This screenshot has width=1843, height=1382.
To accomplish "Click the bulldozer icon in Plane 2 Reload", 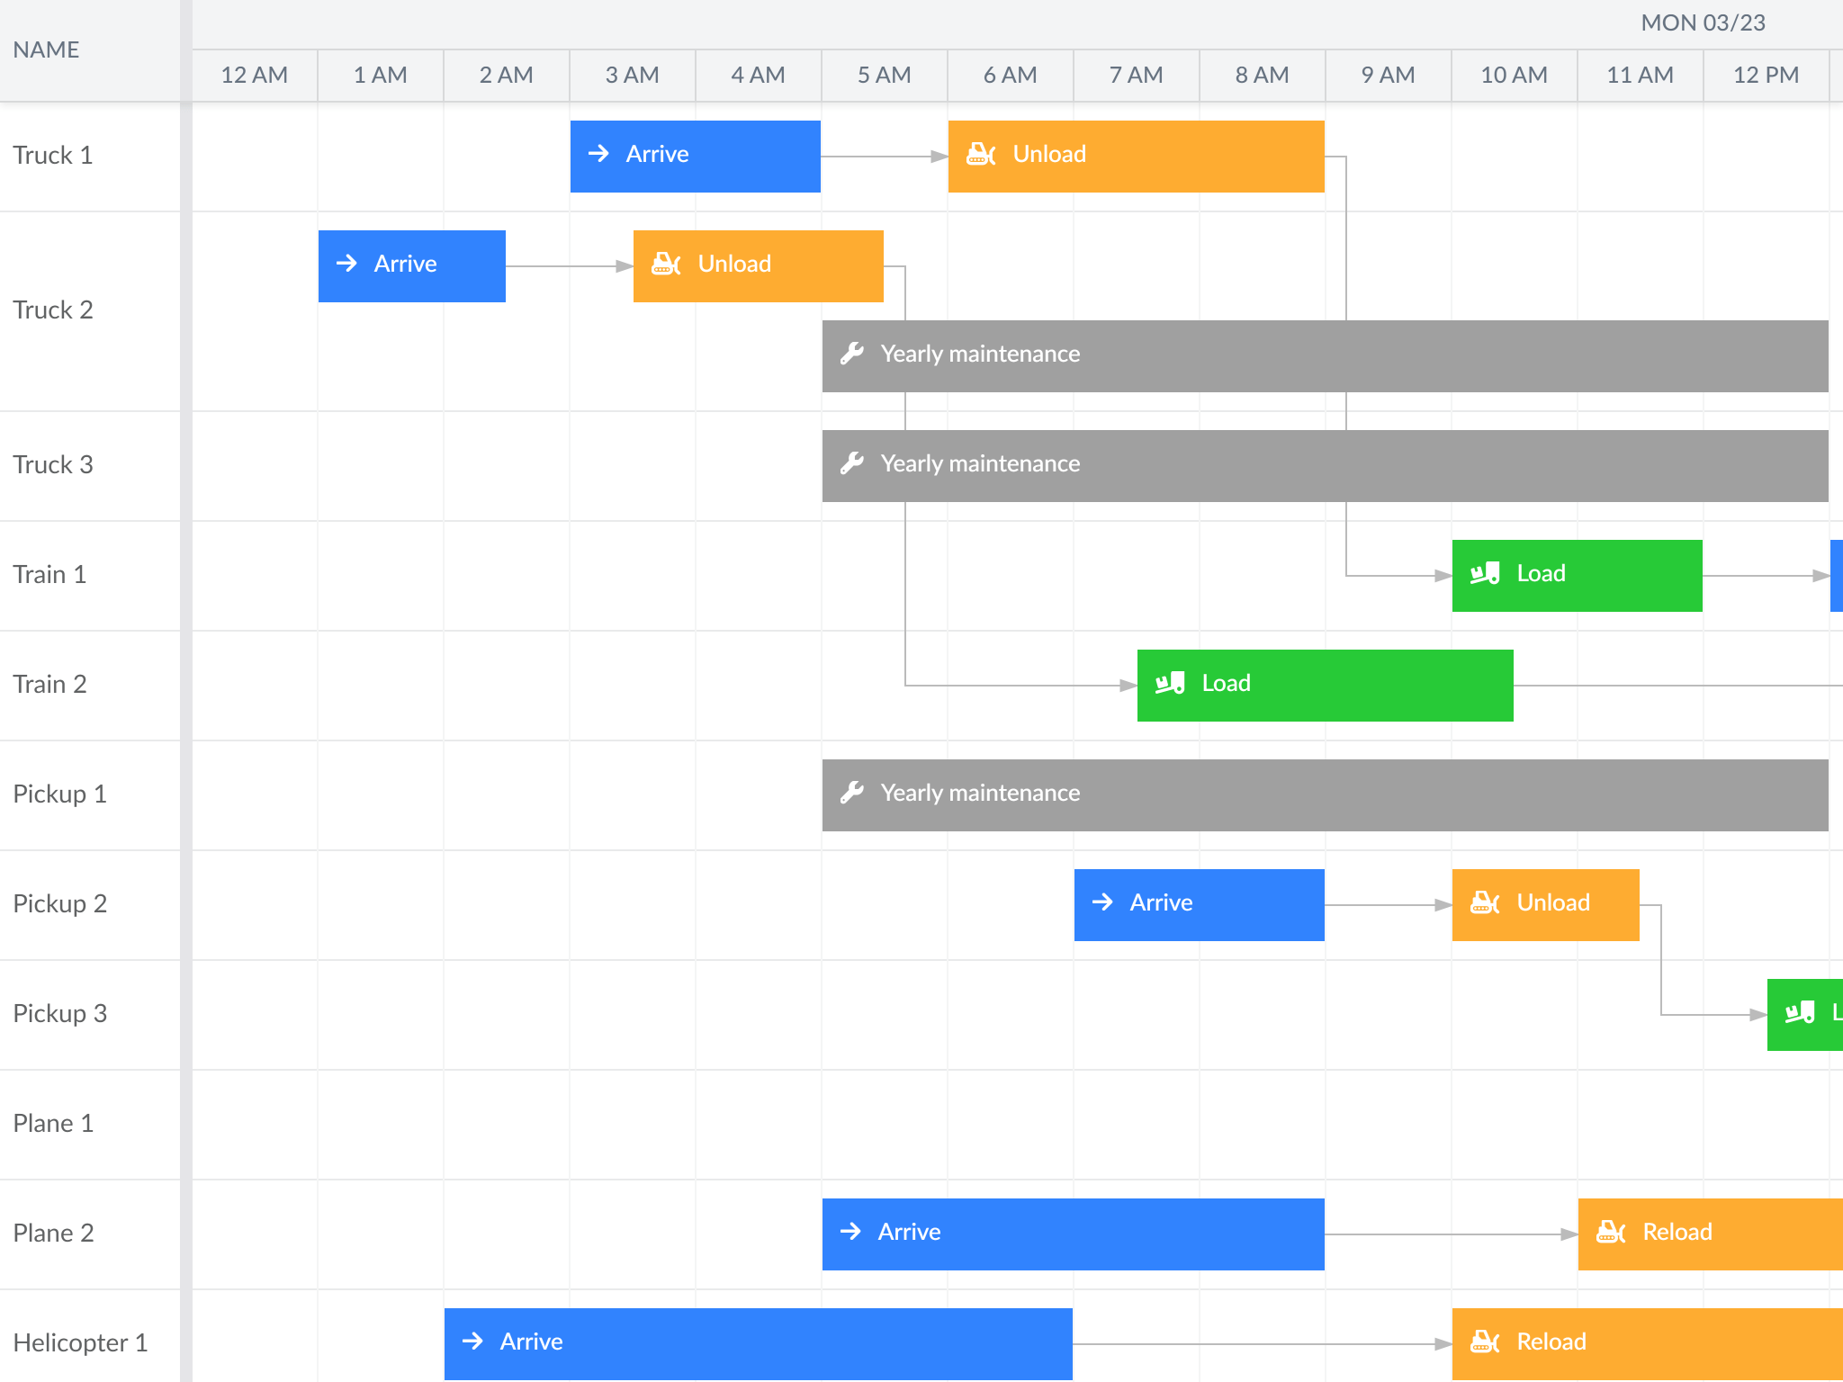I will point(1610,1232).
